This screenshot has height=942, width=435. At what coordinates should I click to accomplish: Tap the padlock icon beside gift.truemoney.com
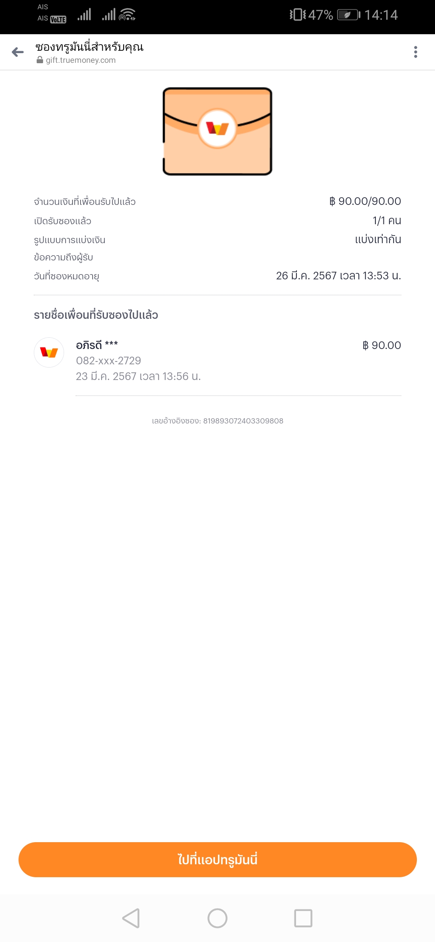coord(40,60)
